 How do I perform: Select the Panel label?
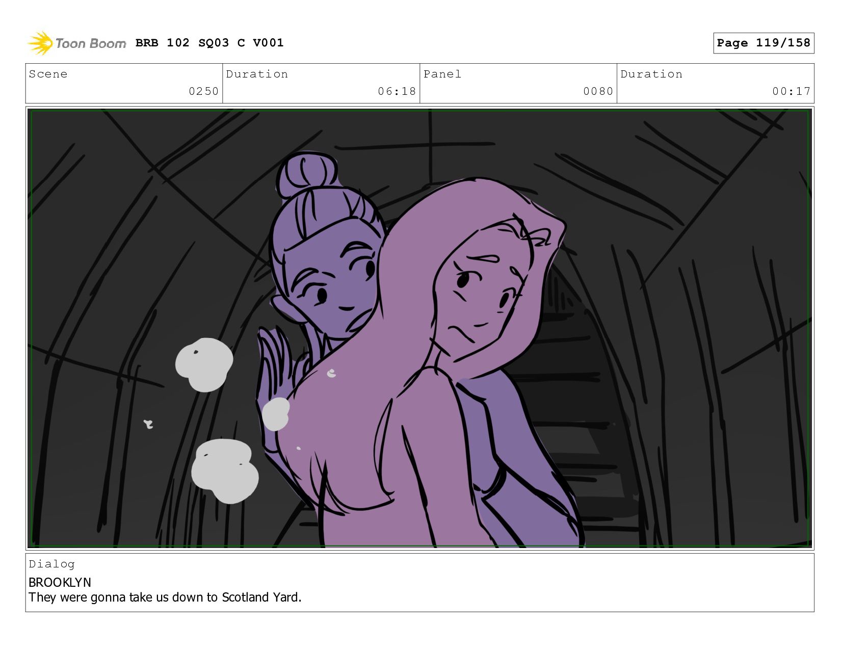[x=442, y=74]
